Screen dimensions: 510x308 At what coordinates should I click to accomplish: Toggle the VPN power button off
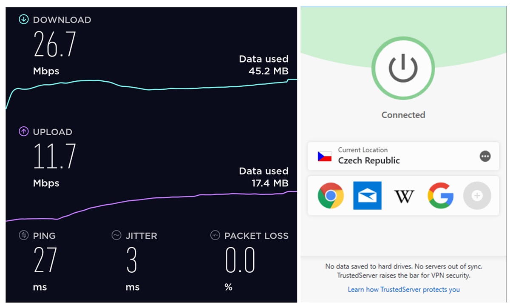403,68
